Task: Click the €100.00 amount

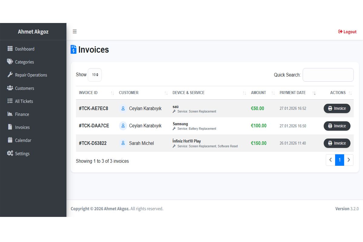Action: coord(259,126)
